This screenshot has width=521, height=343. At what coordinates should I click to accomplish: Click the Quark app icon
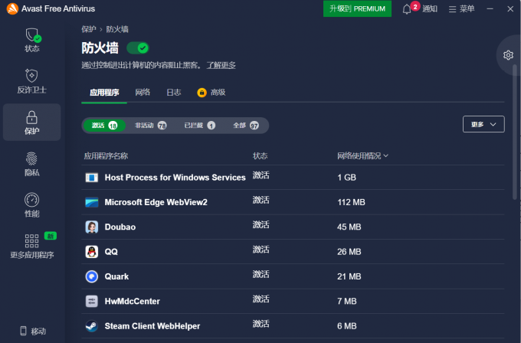coord(92,276)
